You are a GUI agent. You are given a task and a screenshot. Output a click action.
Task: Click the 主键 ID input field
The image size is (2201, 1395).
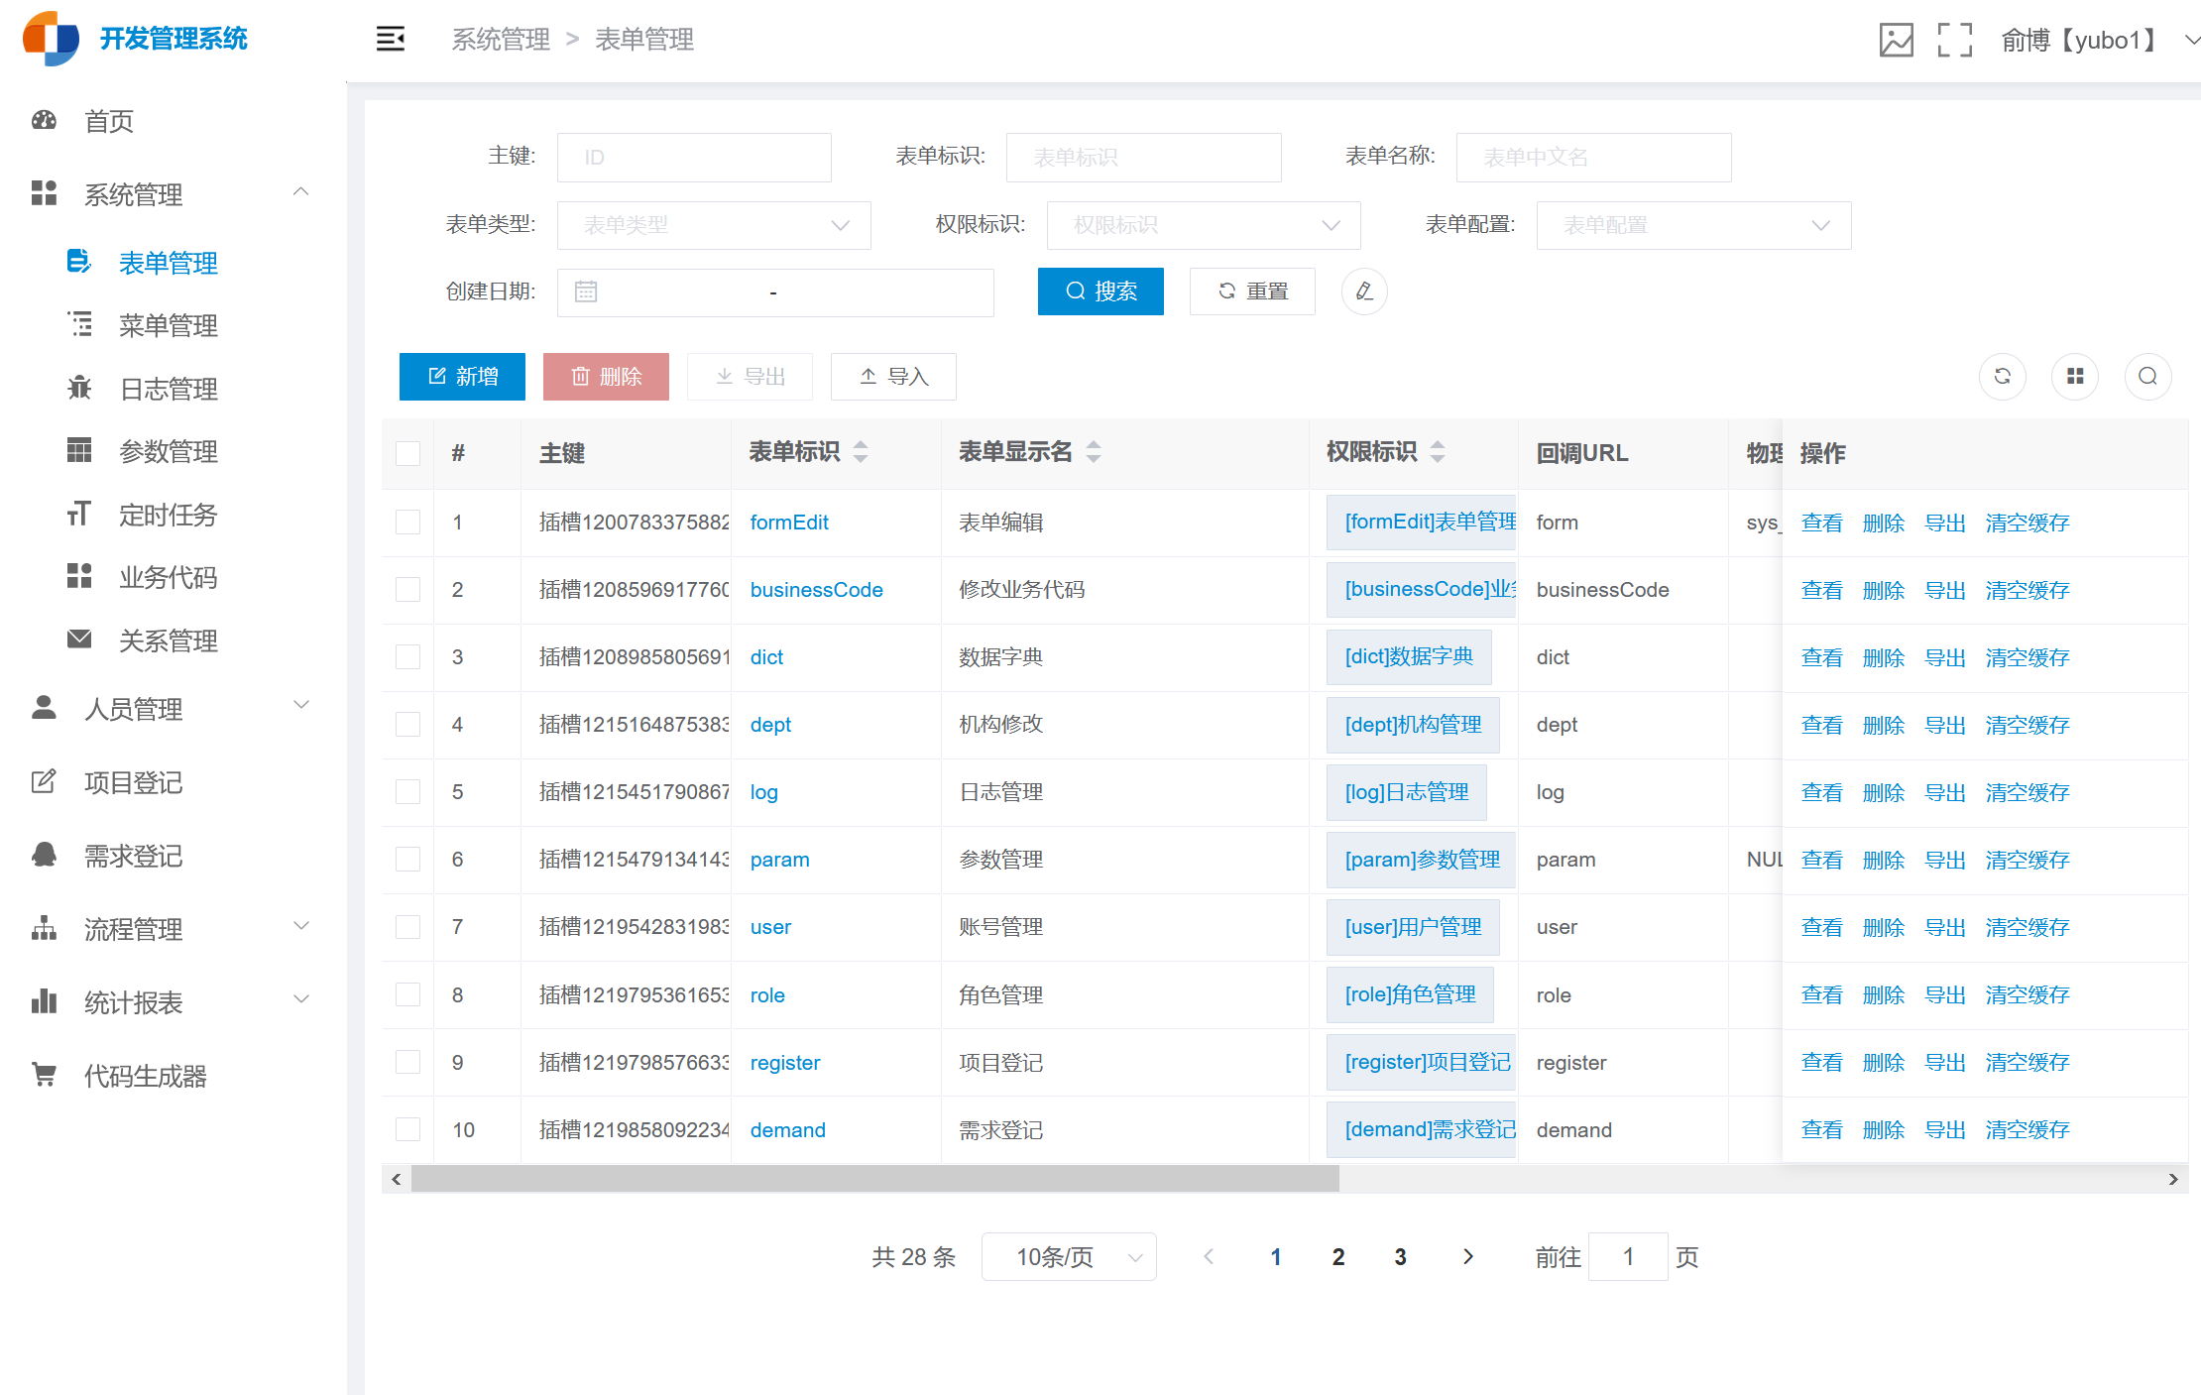pos(694,157)
